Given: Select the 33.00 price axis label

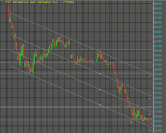Looking at the screenshot, I should (x=158, y=84).
